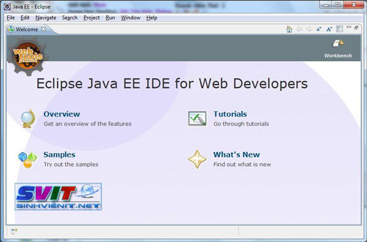
Task: Reduce font size with the small A icon
Action: (319, 29)
